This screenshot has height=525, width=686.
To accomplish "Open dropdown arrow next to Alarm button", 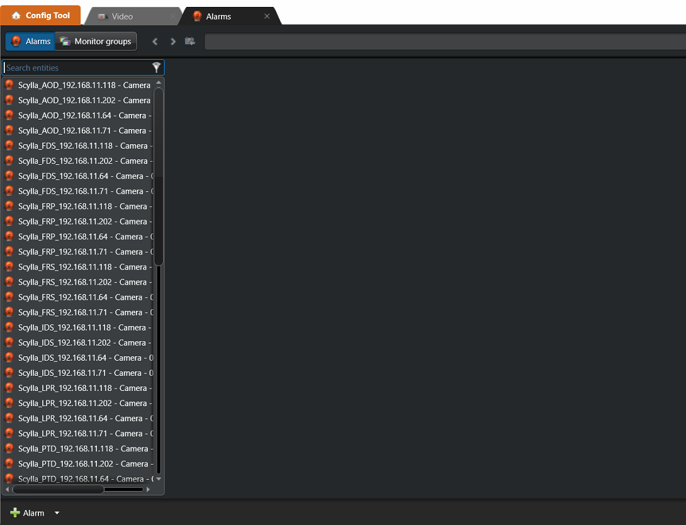I will coord(57,513).
